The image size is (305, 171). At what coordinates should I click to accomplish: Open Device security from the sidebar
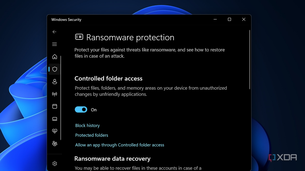[x=54, y=119]
